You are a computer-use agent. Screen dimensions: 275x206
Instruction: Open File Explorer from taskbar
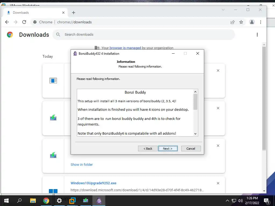33,201
